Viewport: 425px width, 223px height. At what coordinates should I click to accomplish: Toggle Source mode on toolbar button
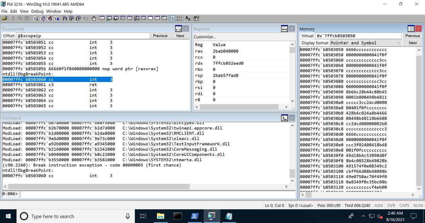[x=172, y=18]
